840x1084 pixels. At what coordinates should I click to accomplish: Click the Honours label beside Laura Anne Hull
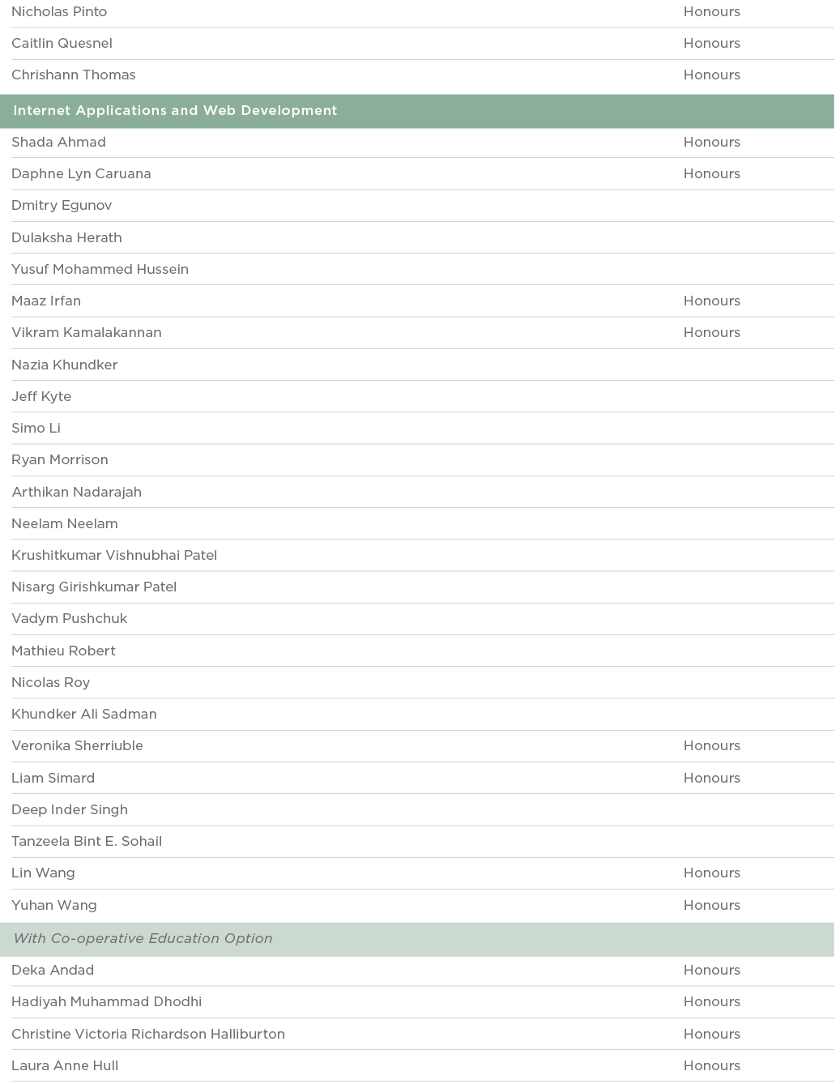point(711,1066)
